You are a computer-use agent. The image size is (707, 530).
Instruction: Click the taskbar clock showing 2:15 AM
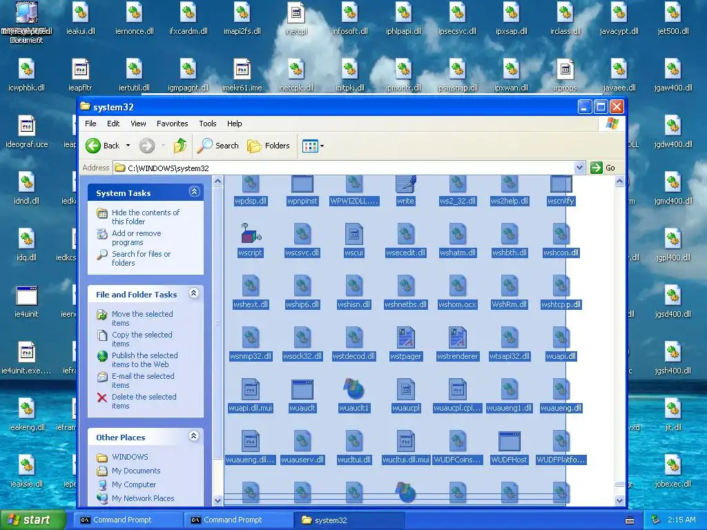(681, 520)
